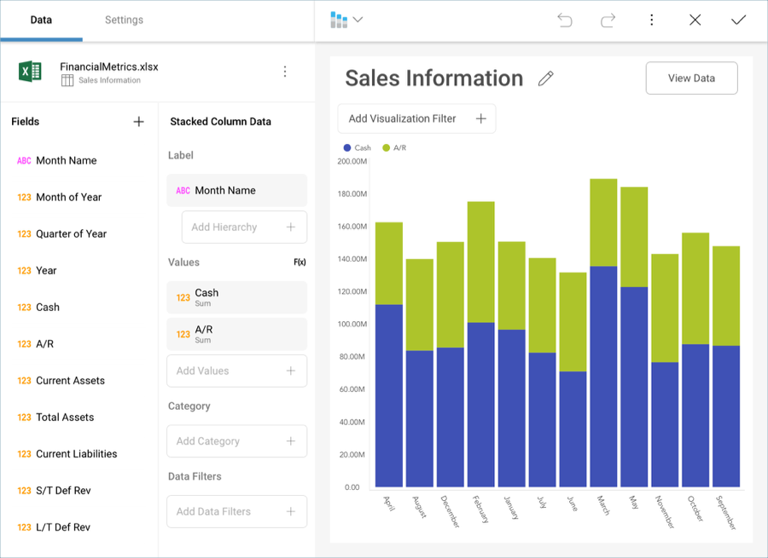Edit the Sales Information title with the pencil icon
Image resolution: width=768 pixels, height=558 pixels.
(546, 78)
